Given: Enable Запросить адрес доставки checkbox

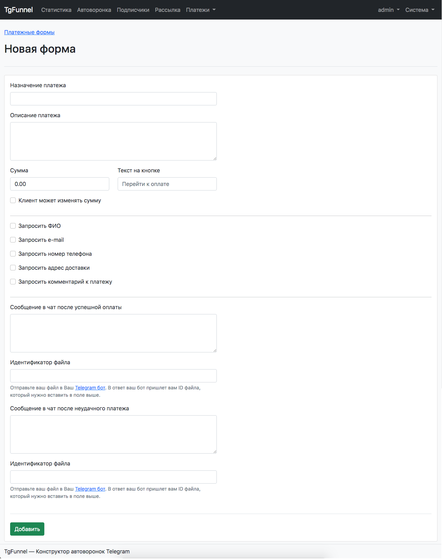Looking at the screenshot, I should point(13,268).
